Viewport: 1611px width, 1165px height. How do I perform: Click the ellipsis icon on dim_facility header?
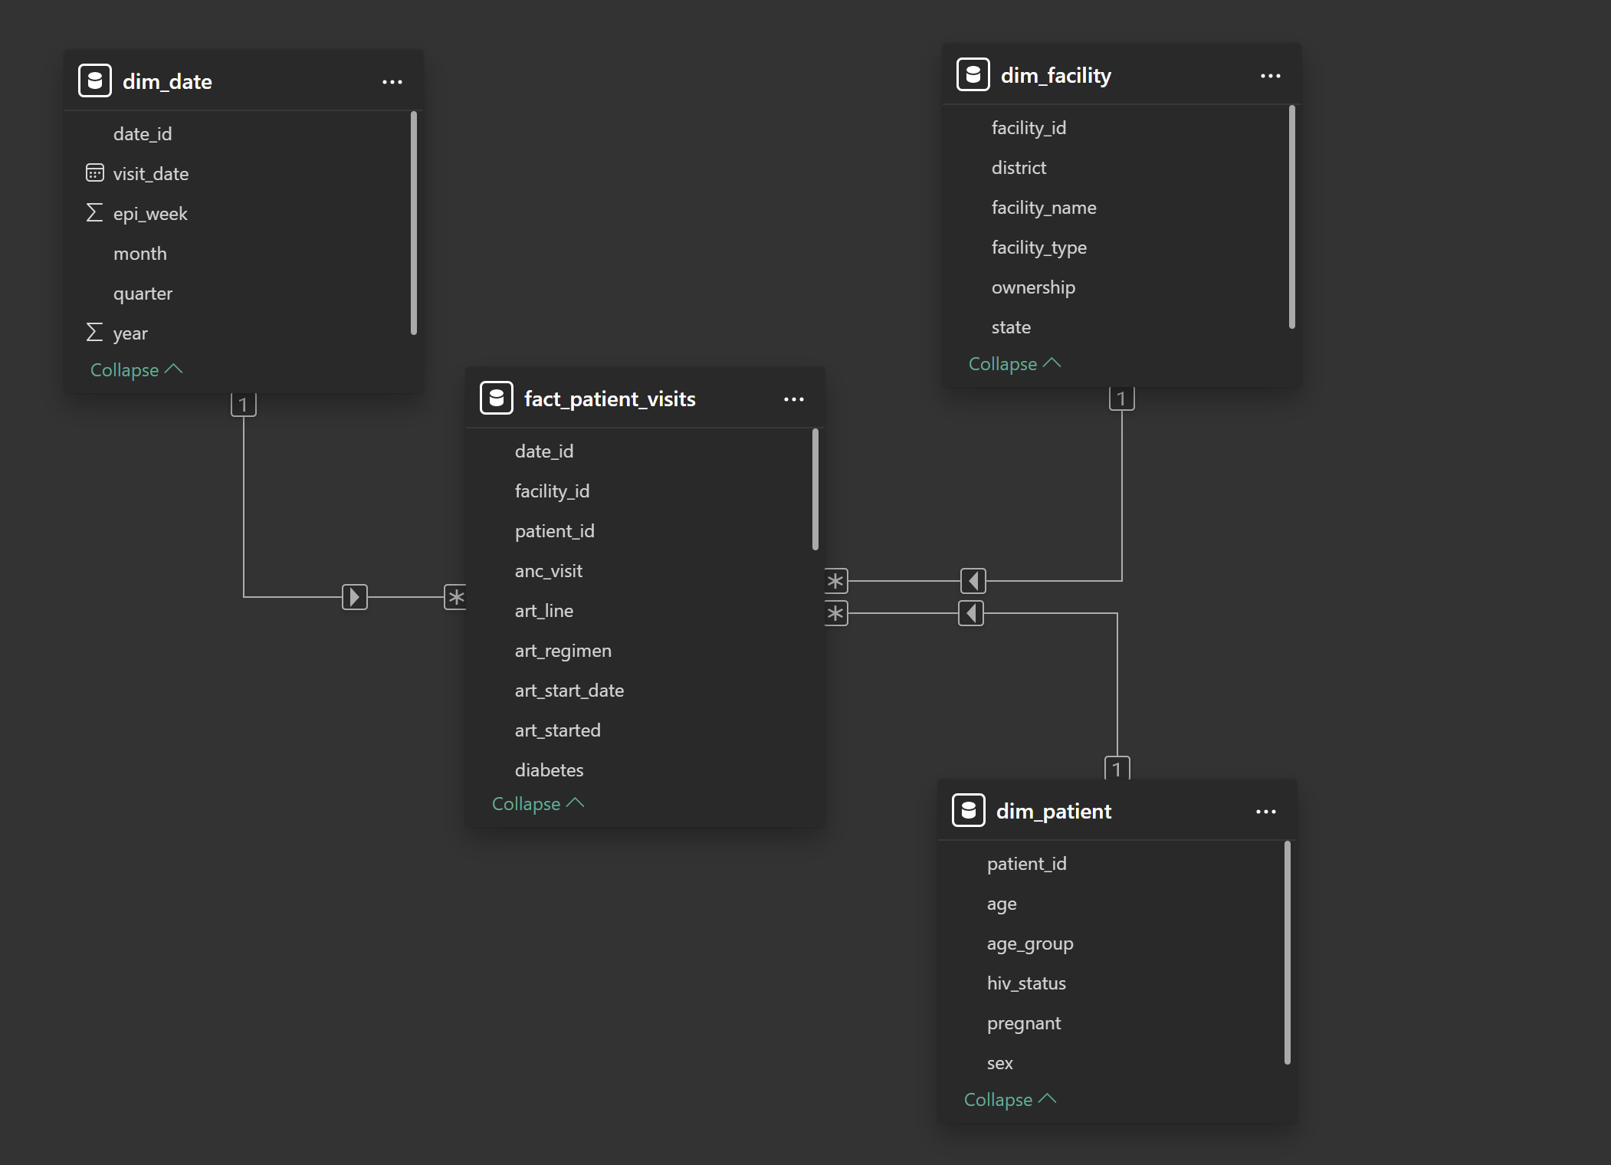pyautogui.click(x=1270, y=74)
